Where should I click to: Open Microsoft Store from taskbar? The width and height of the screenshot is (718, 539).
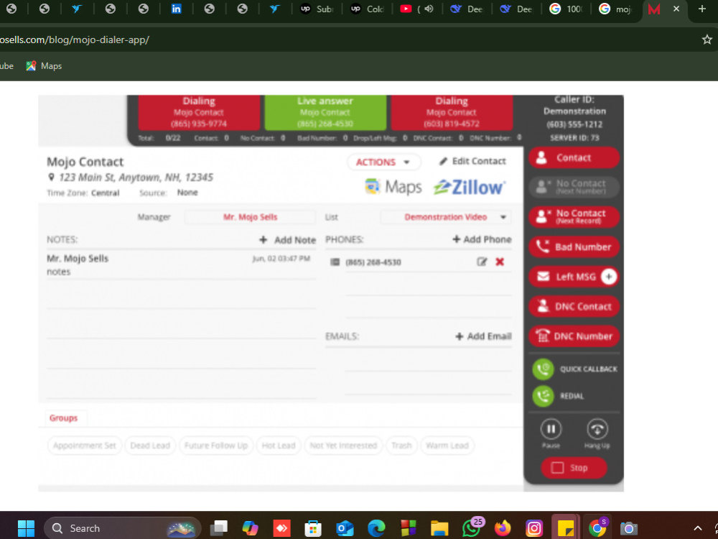313,528
